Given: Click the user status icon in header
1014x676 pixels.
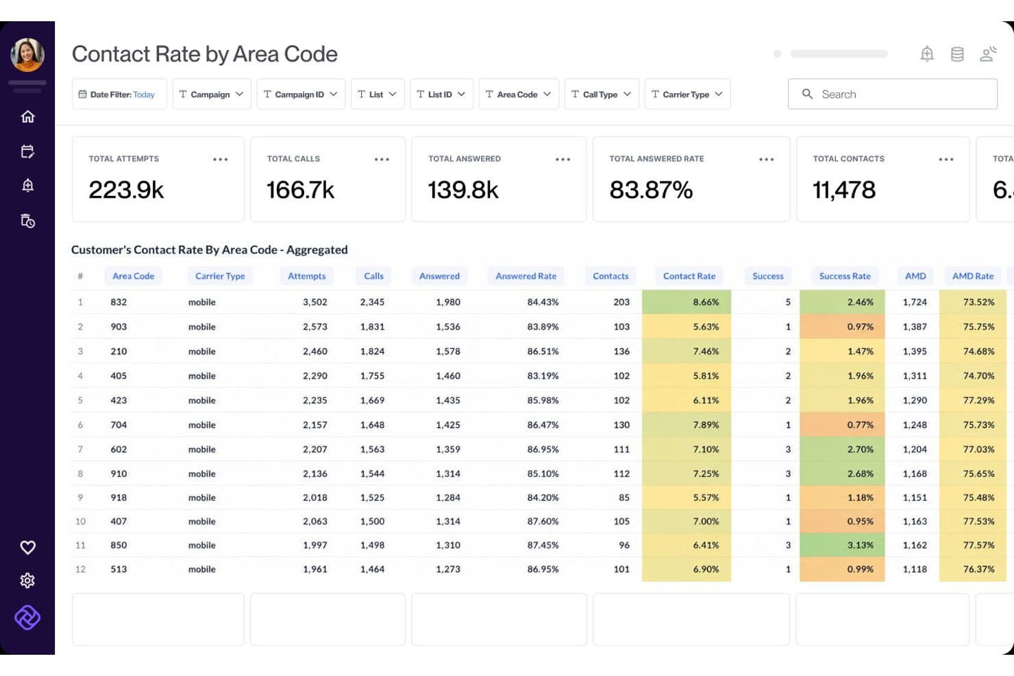Looking at the screenshot, I should pos(988,53).
